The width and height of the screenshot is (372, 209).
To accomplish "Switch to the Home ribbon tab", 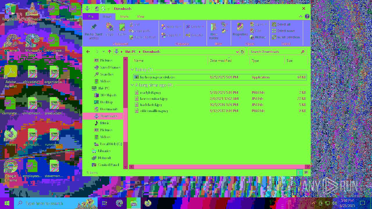I will (x=107, y=17).
